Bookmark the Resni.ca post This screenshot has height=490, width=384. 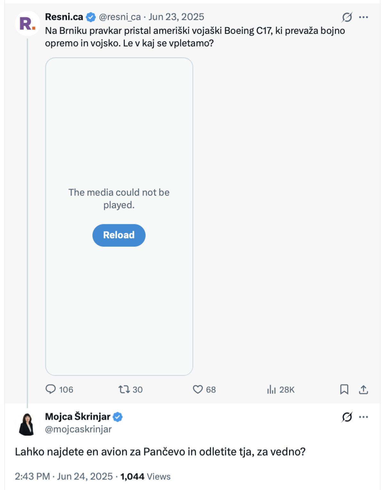(344, 389)
